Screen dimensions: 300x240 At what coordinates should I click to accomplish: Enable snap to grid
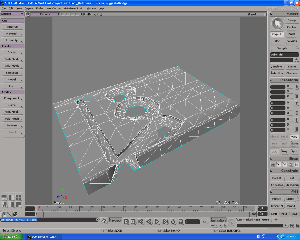296,164
